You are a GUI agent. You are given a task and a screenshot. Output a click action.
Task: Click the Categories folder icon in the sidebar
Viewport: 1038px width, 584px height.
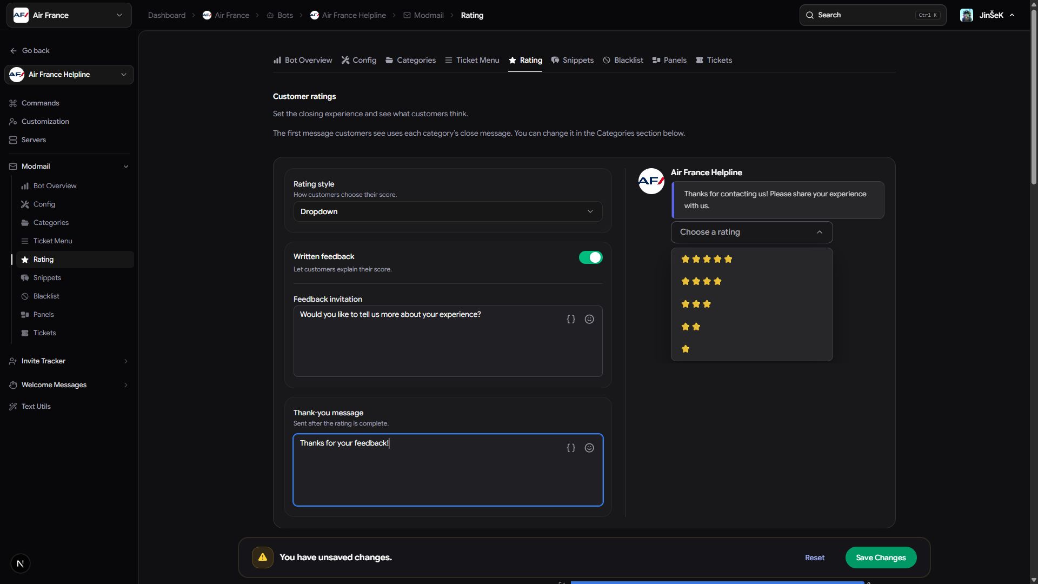coord(25,223)
